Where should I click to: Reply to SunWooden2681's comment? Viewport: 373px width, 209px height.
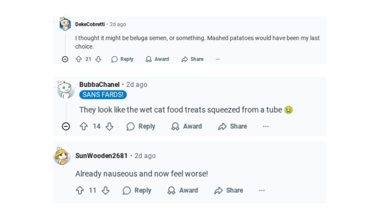137,190
